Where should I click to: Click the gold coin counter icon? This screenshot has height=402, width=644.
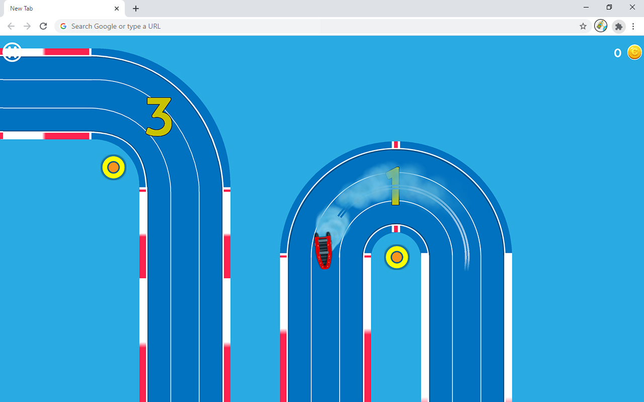pyautogui.click(x=634, y=52)
